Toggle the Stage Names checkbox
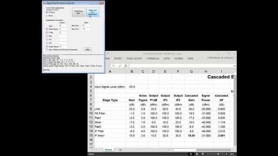The height and width of the screenshot is (156, 278). click(47, 47)
